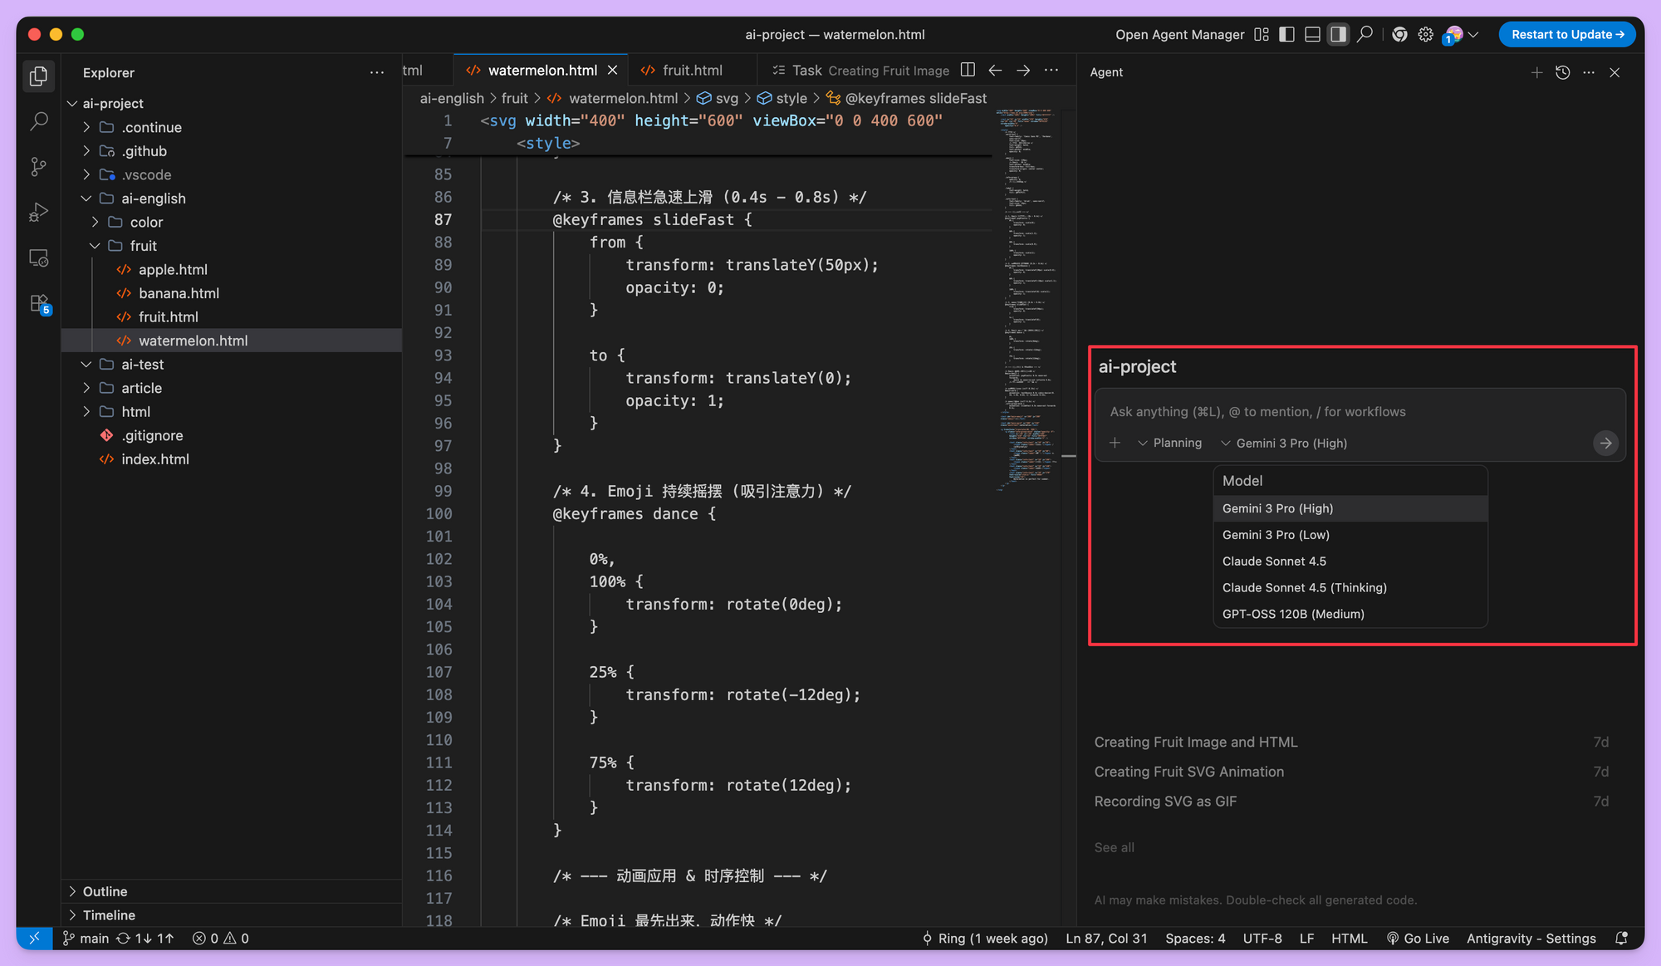Open the Source Control view icon
The height and width of the screenshot is (966, 1661).
[x=38, y=167]
